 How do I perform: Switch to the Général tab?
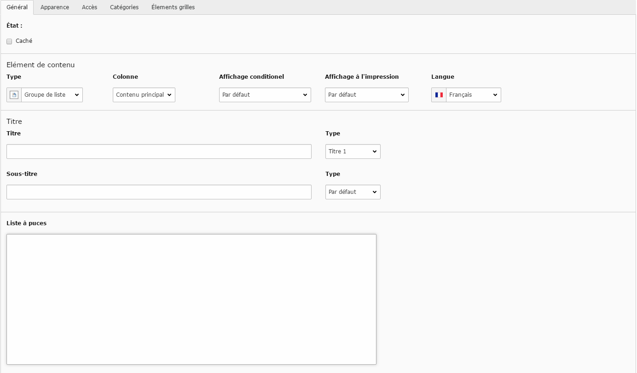[17, 7]
